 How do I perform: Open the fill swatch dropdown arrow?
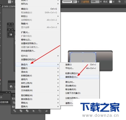pyautogui.click(x=12, y=2)
